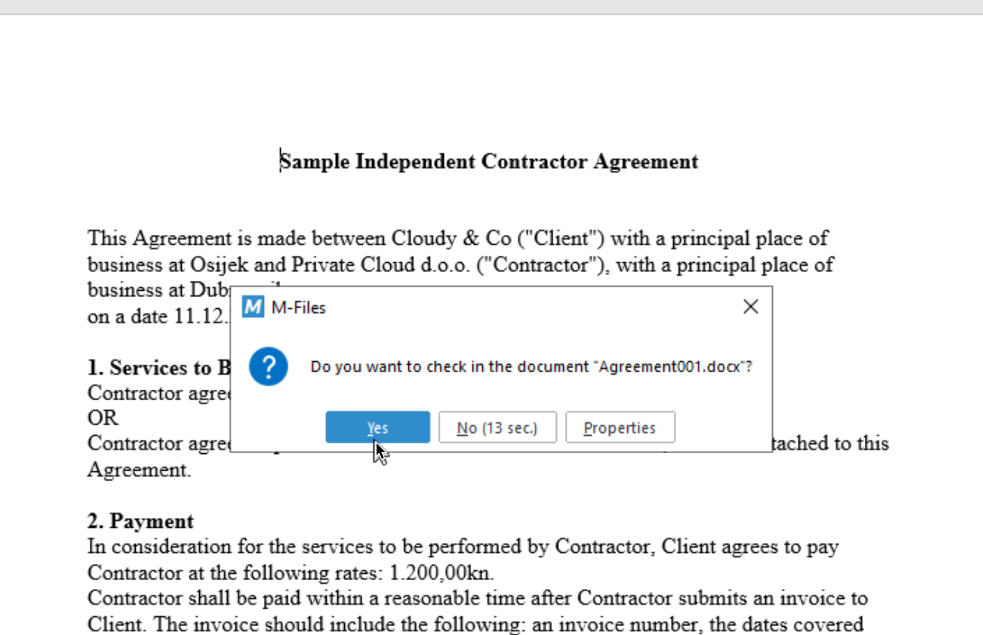
Task: Click the '1. Services to B' heading
Action: (x=159, y=367)
